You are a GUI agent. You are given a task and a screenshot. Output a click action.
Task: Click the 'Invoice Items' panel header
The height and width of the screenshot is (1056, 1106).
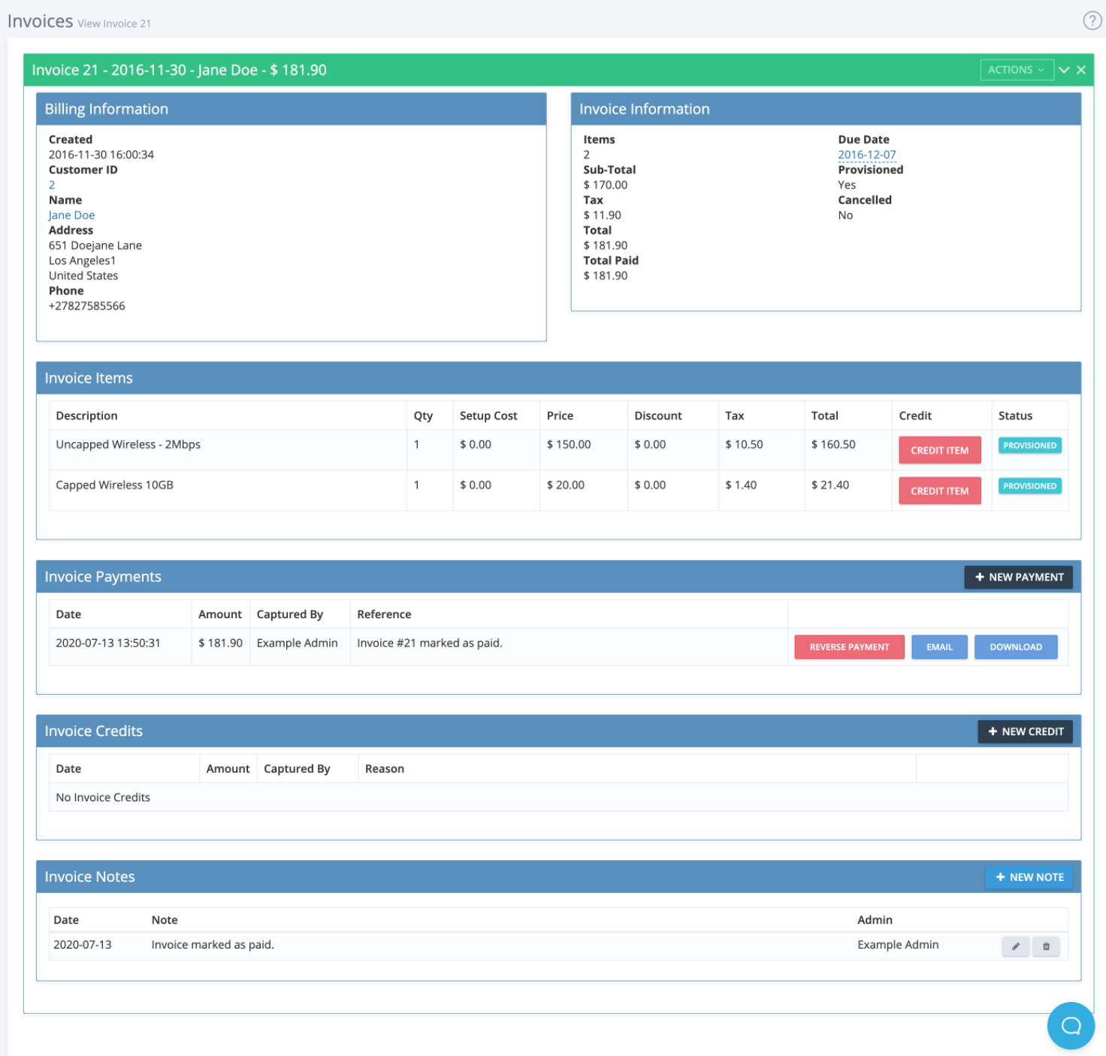(558, 378)
